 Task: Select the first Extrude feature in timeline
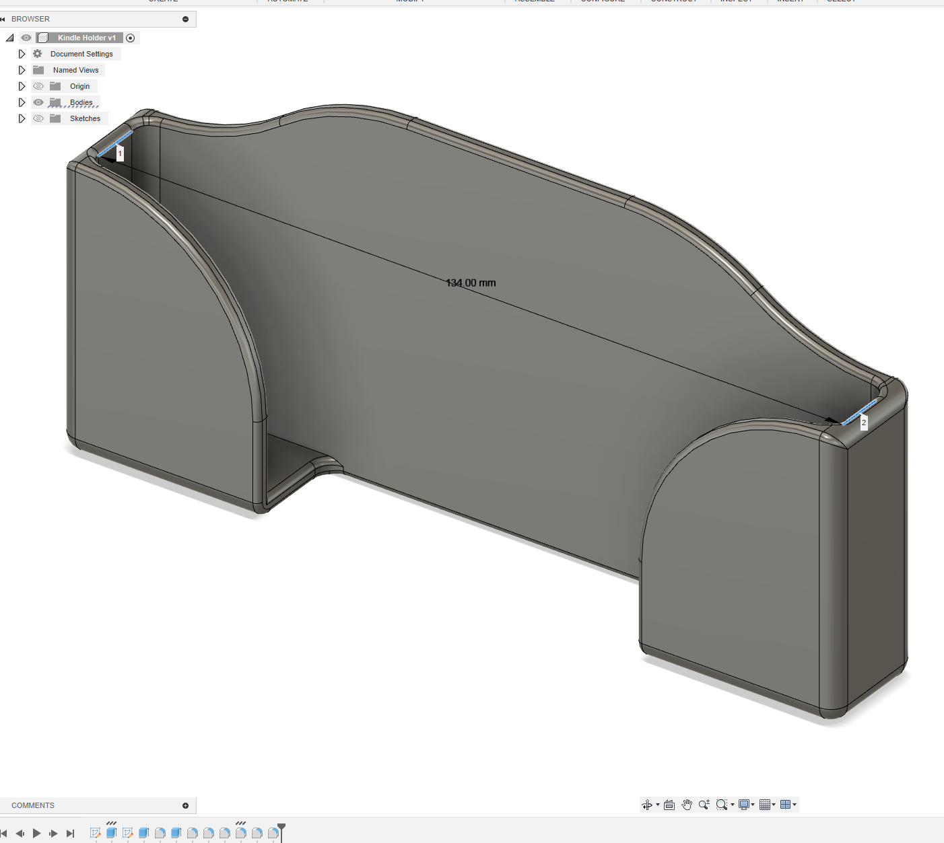coord(111,832)
